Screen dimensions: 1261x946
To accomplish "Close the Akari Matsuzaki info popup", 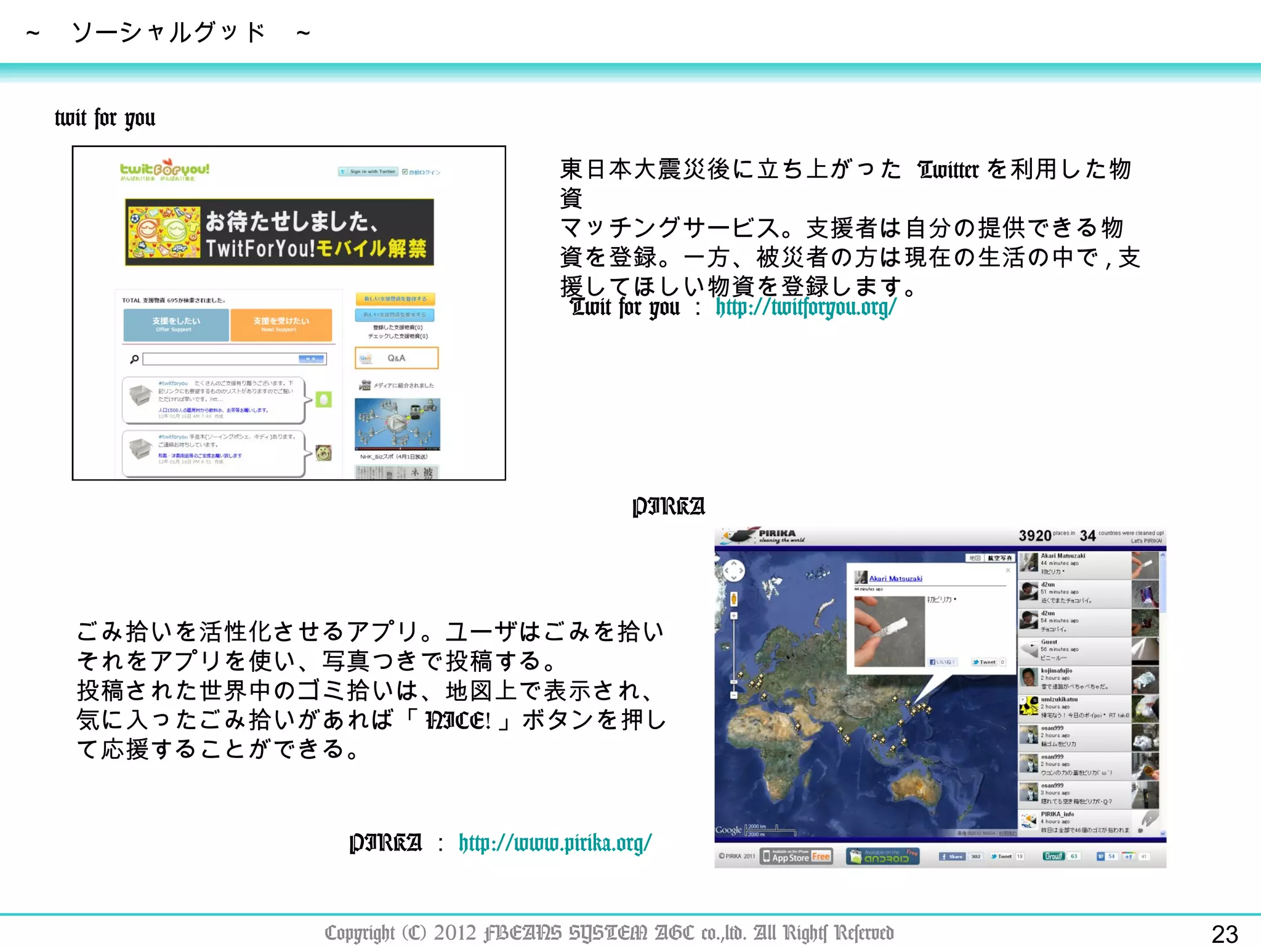I will [x=1008, y=570].
